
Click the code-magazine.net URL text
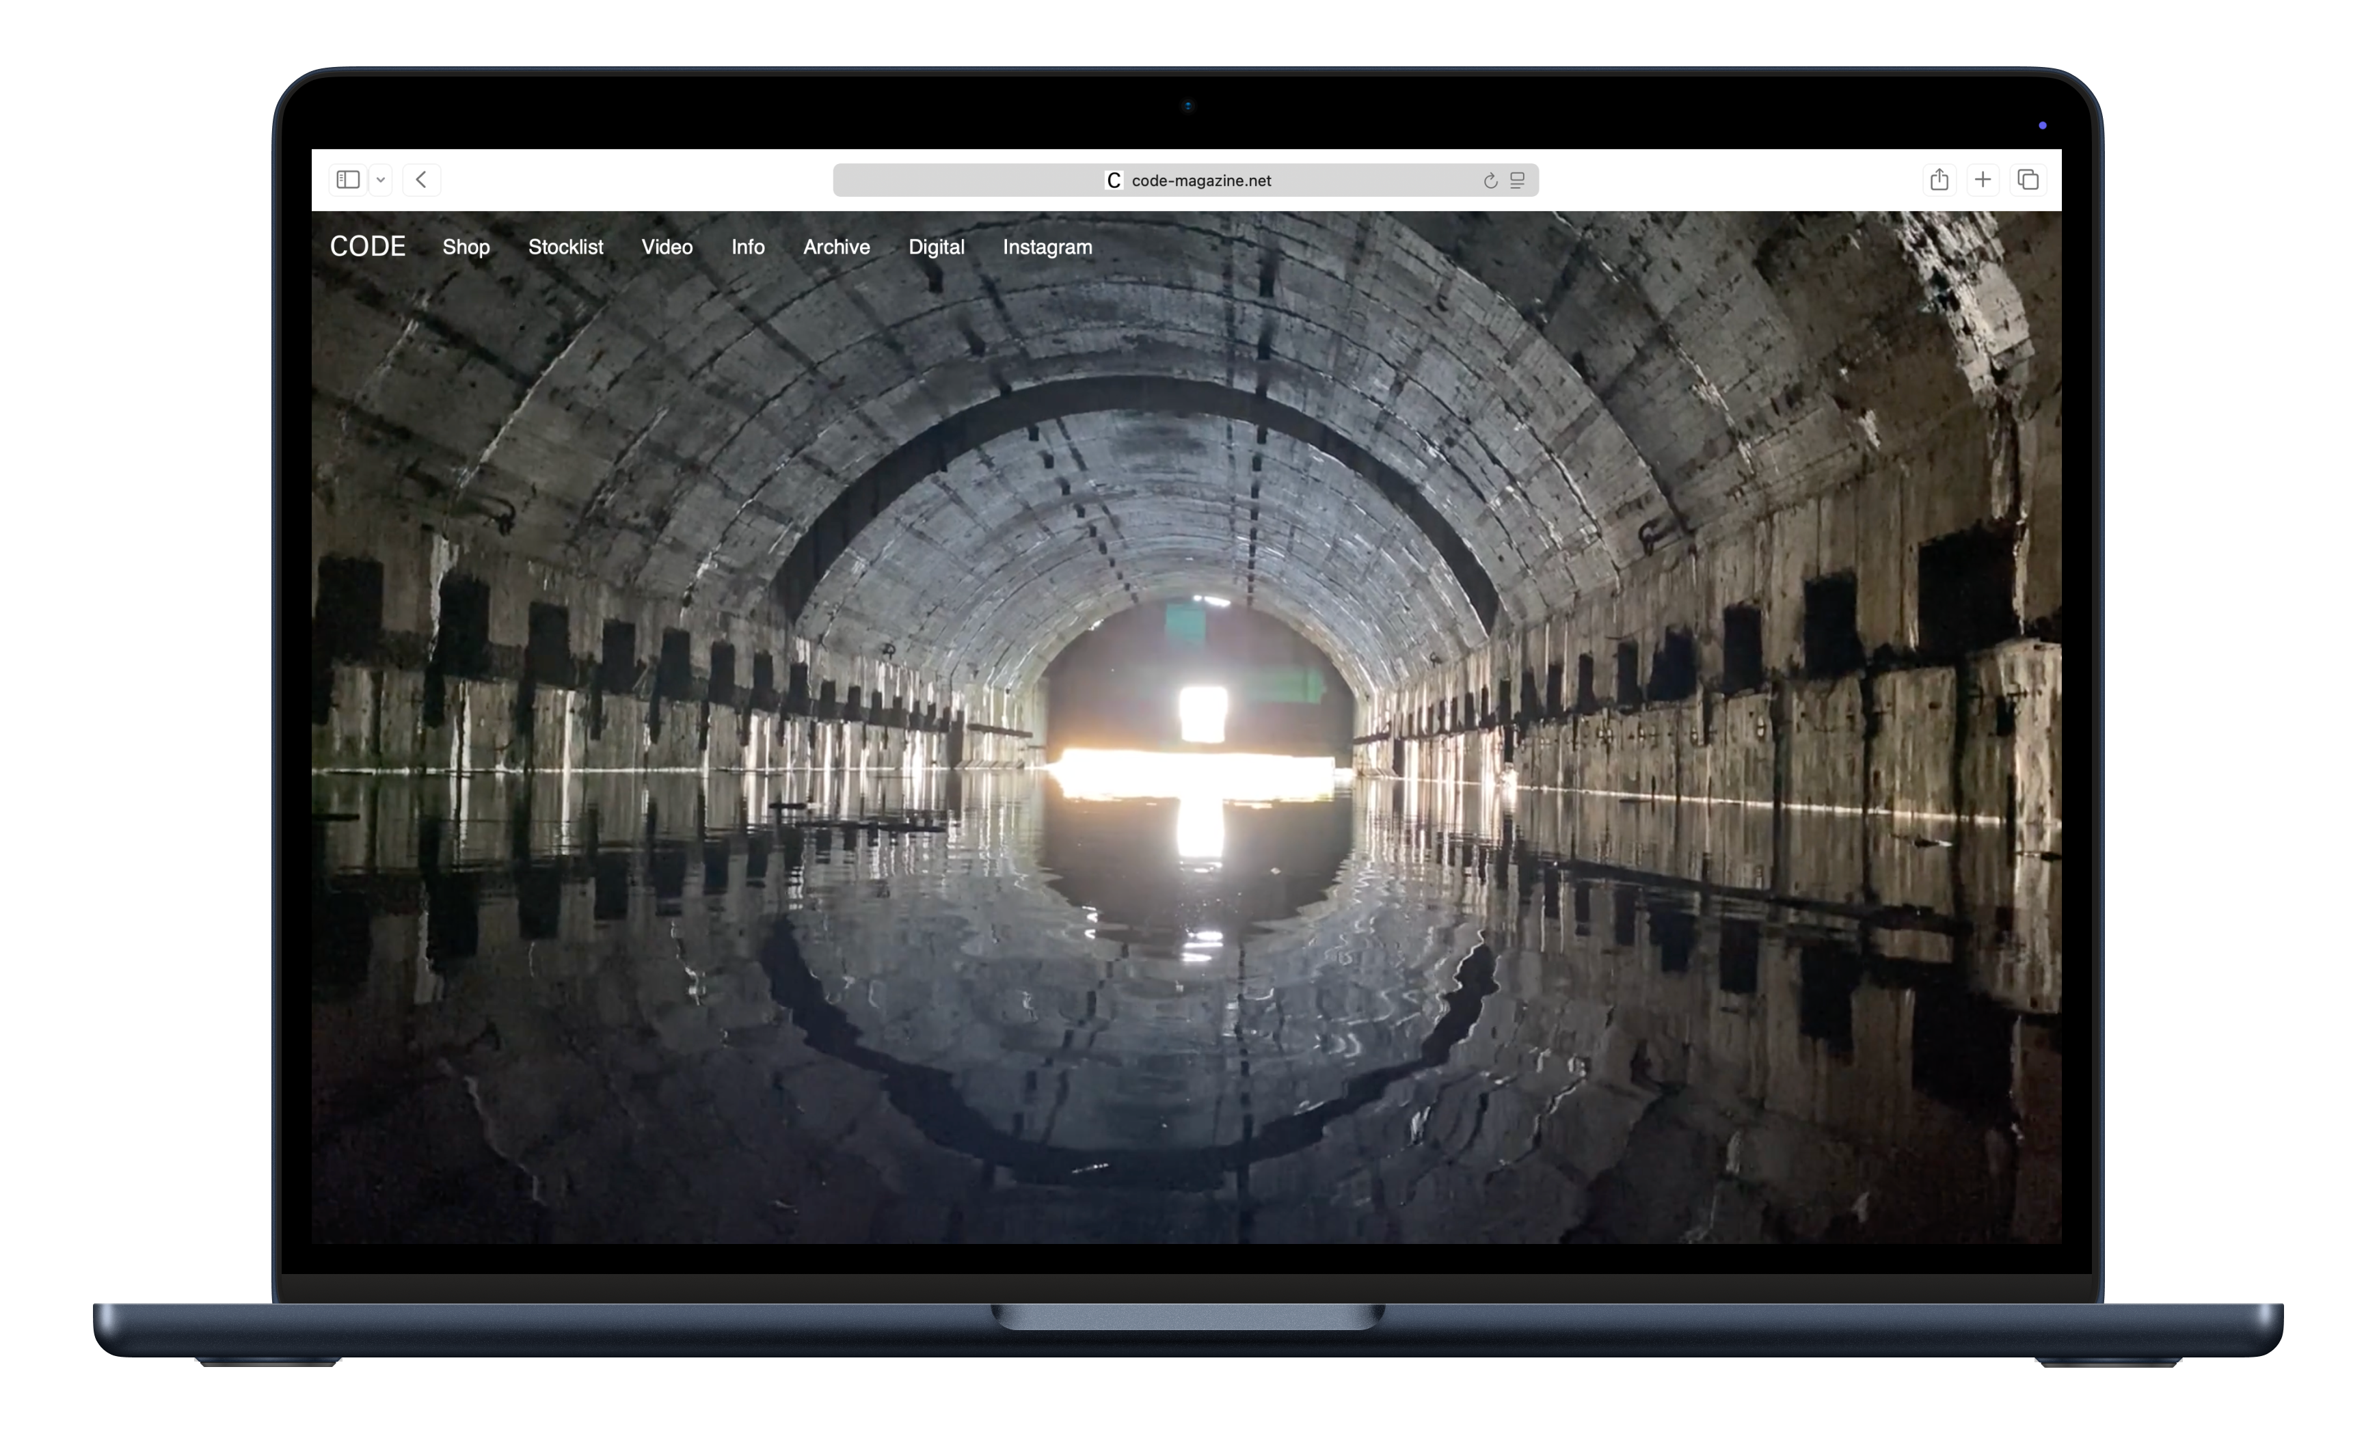click(x=1201, y=180)
